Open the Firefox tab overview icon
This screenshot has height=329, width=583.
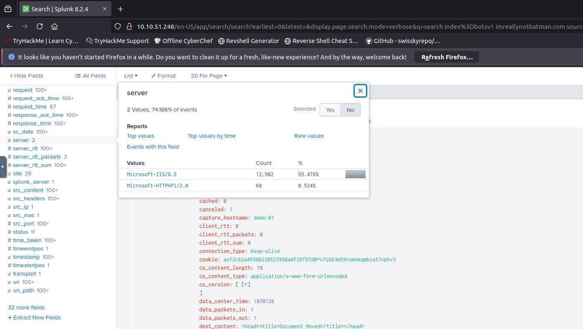coord(8,9)
